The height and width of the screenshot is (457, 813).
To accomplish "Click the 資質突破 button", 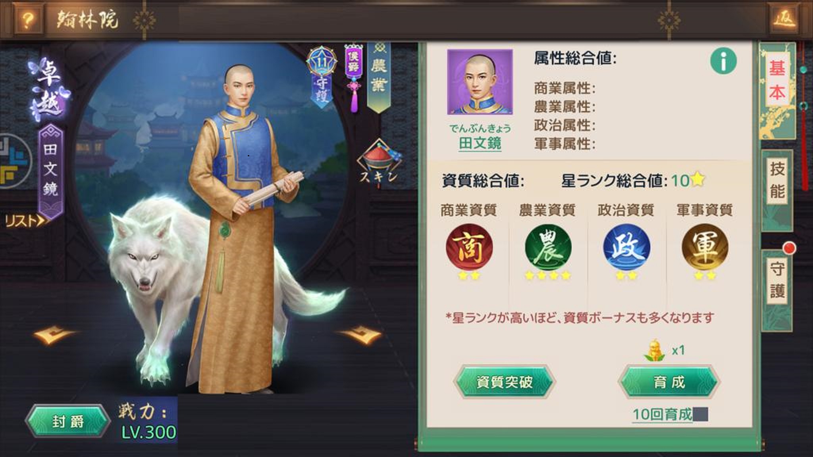I will (x=504, y=382).
